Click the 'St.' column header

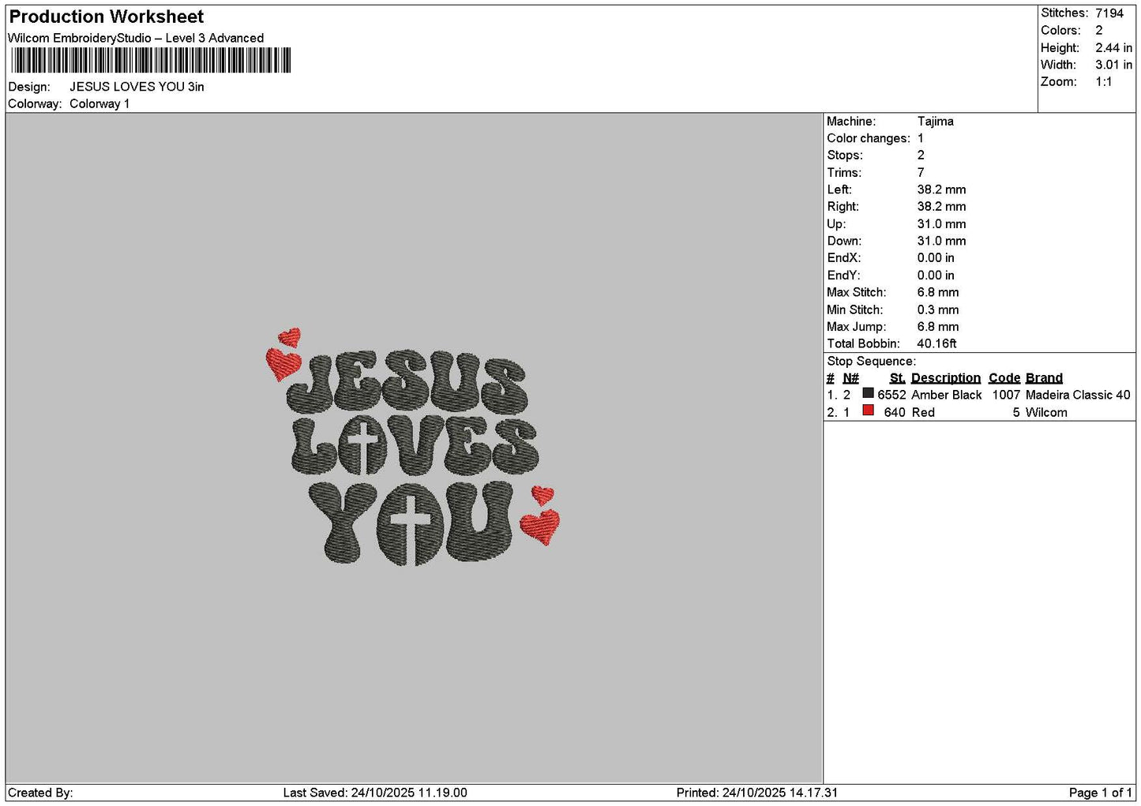(x=897, y=378)
